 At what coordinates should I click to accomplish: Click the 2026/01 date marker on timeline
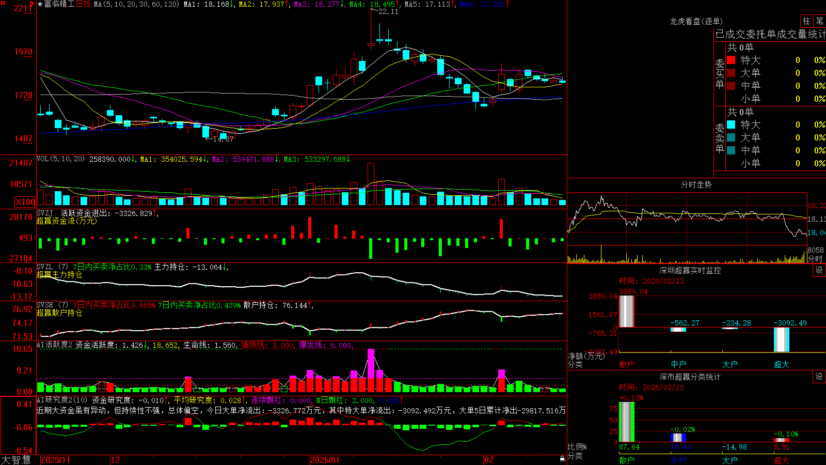click(x=325, y=460)
